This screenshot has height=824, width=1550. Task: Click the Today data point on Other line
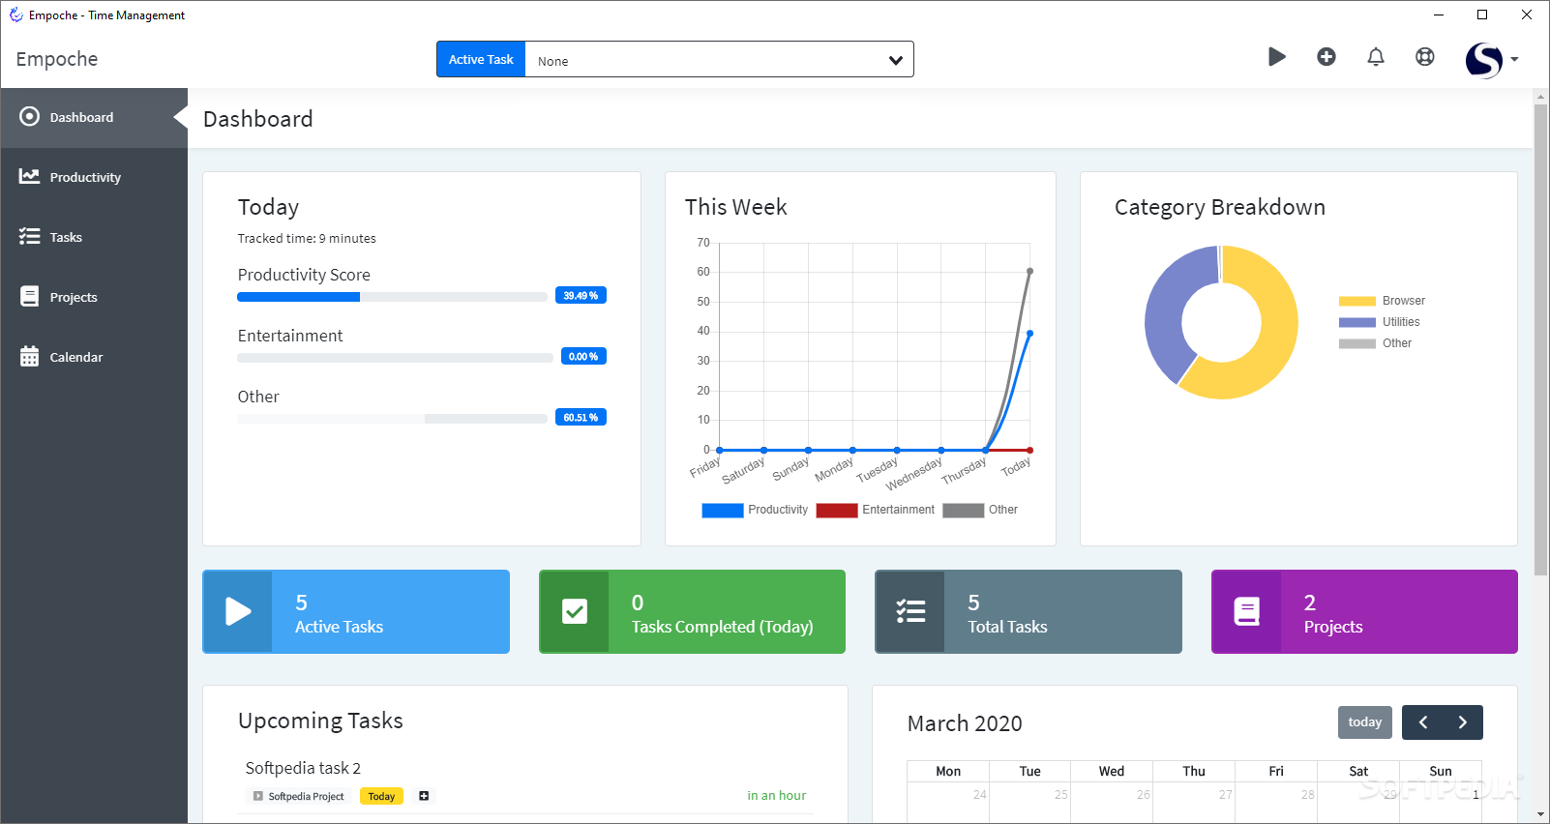(1029, 271)
